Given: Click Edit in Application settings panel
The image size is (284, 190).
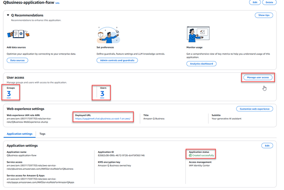Looking at the screenshot, I should pos(267,146).
